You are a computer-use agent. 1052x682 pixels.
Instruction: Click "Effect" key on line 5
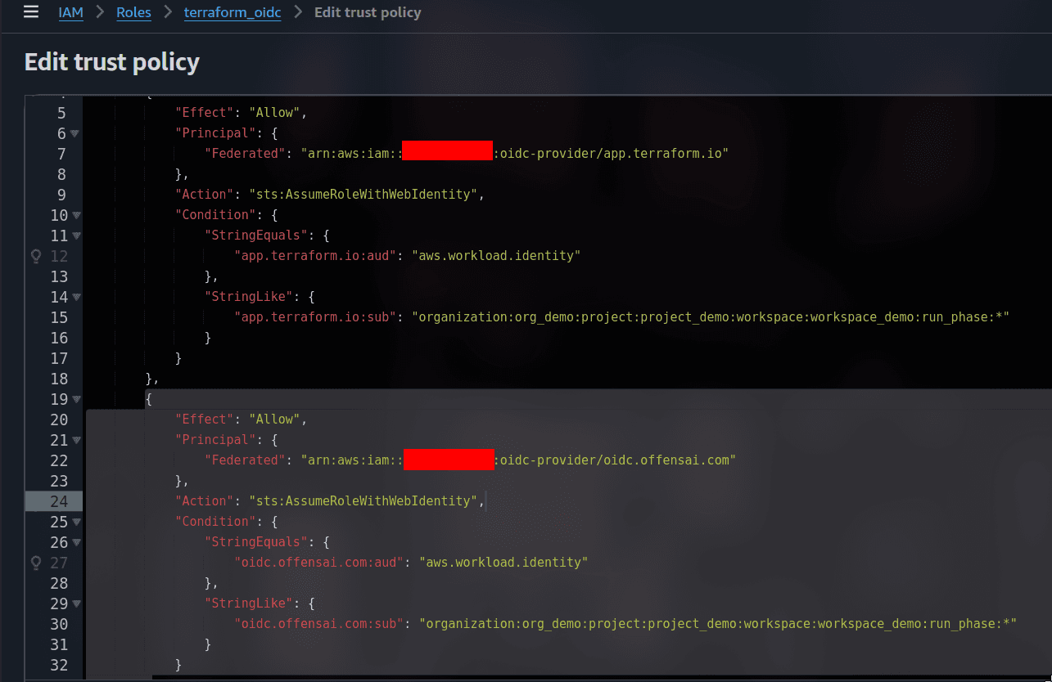205,113
